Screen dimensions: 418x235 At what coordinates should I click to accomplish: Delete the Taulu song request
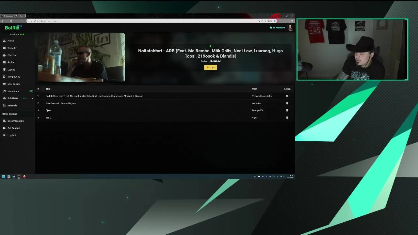click(x=287, y=117)
